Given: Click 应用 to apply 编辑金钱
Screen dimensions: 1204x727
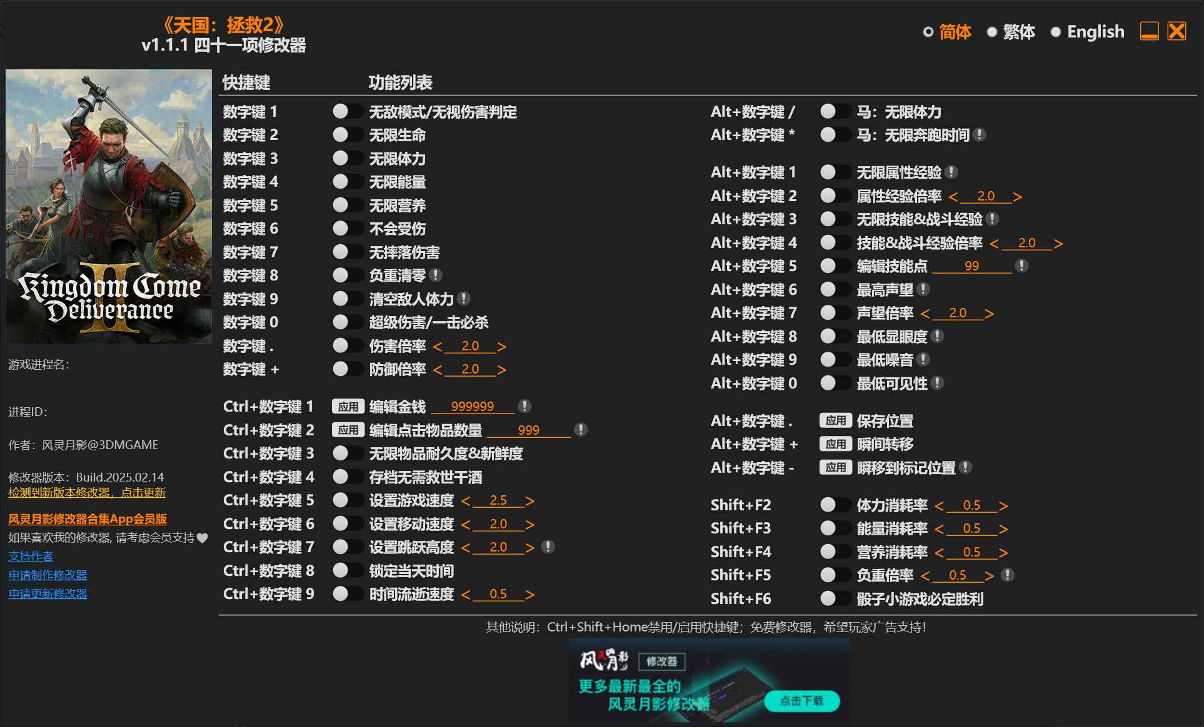Looking at the screenshot, I should pyautogui.click(x=349, y=406).
